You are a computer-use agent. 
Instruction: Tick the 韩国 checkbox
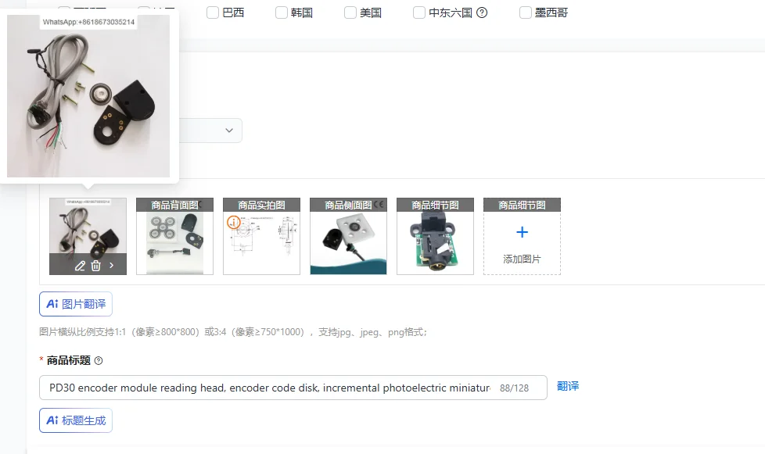[x=282, y=13]
